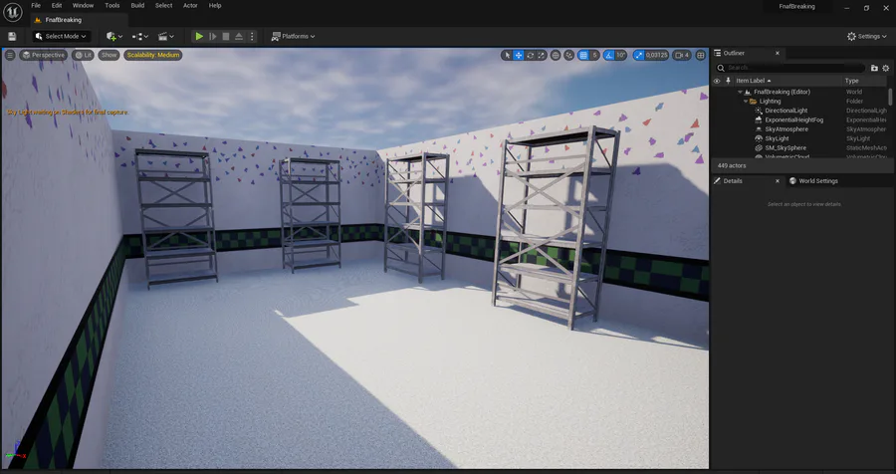
Task: Open the File menu
Action: coord(36,5)
